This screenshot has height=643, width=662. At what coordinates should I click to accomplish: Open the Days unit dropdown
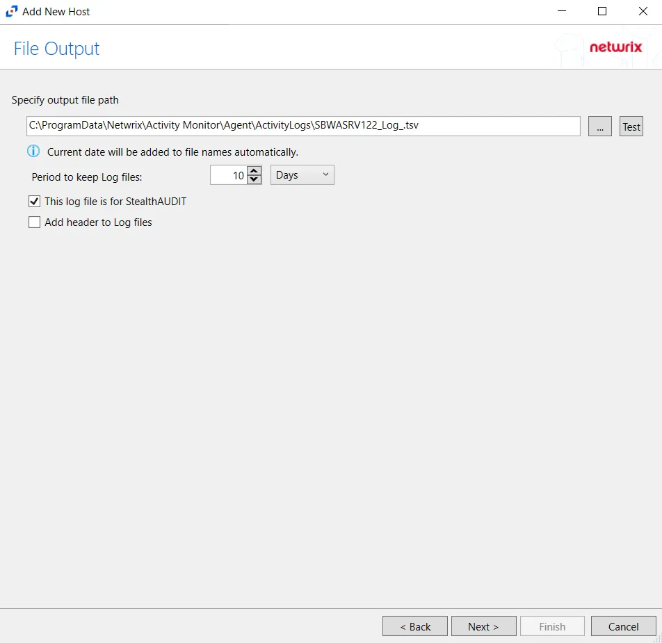coord(302,175)
